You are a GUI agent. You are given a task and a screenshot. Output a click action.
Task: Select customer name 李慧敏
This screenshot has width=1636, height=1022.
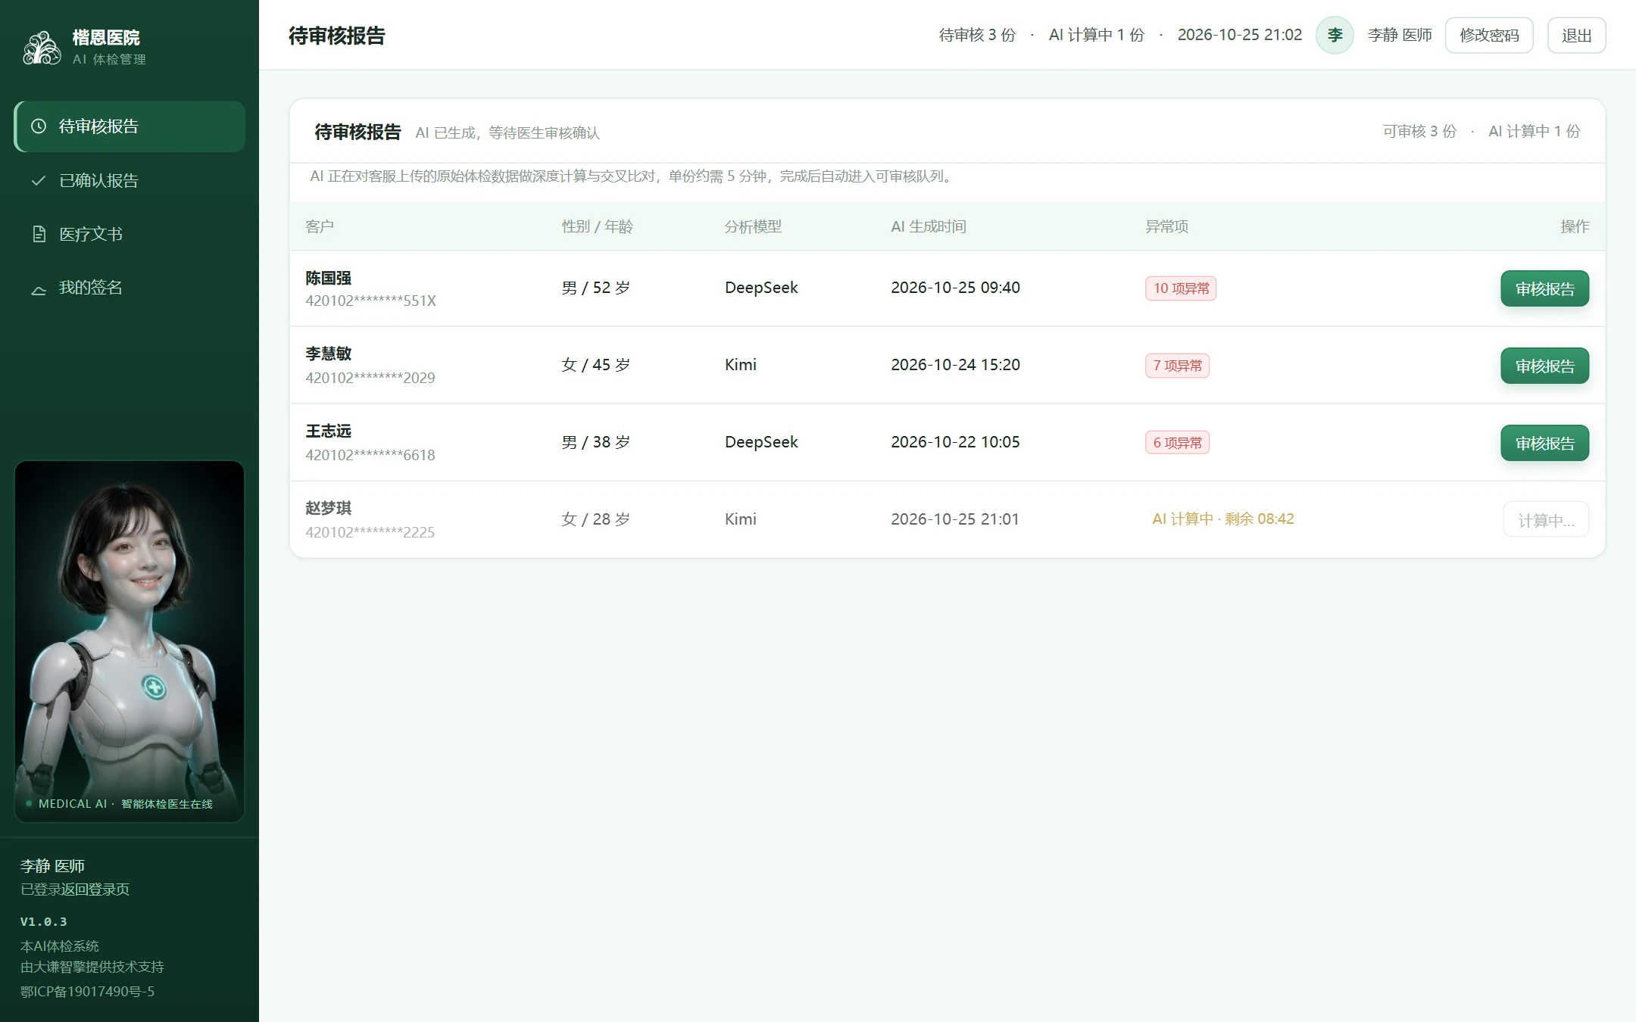tap(328, 354)
